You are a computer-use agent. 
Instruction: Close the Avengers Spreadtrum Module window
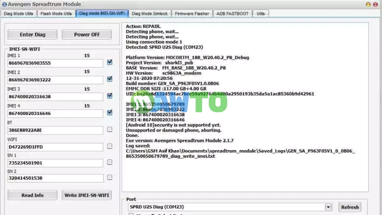tap(375, 4)
